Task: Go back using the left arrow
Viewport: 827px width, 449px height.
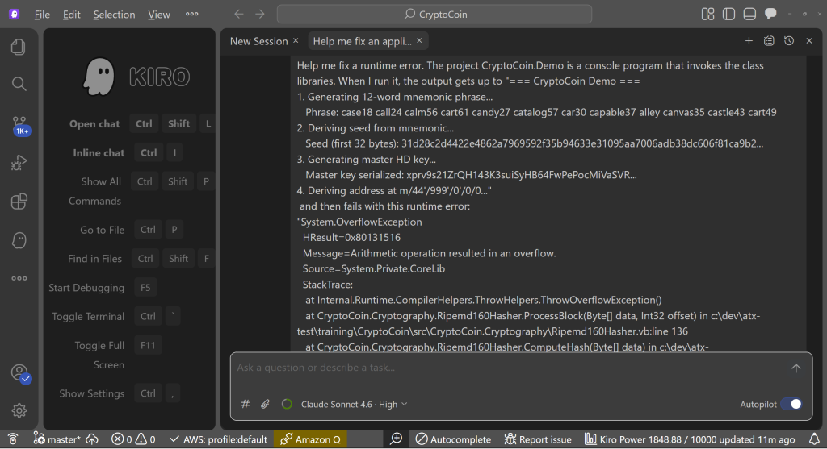Action: [239, 15]
